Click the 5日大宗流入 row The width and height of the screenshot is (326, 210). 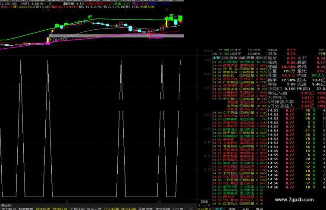pyautogui.click(x=297, y=106)
